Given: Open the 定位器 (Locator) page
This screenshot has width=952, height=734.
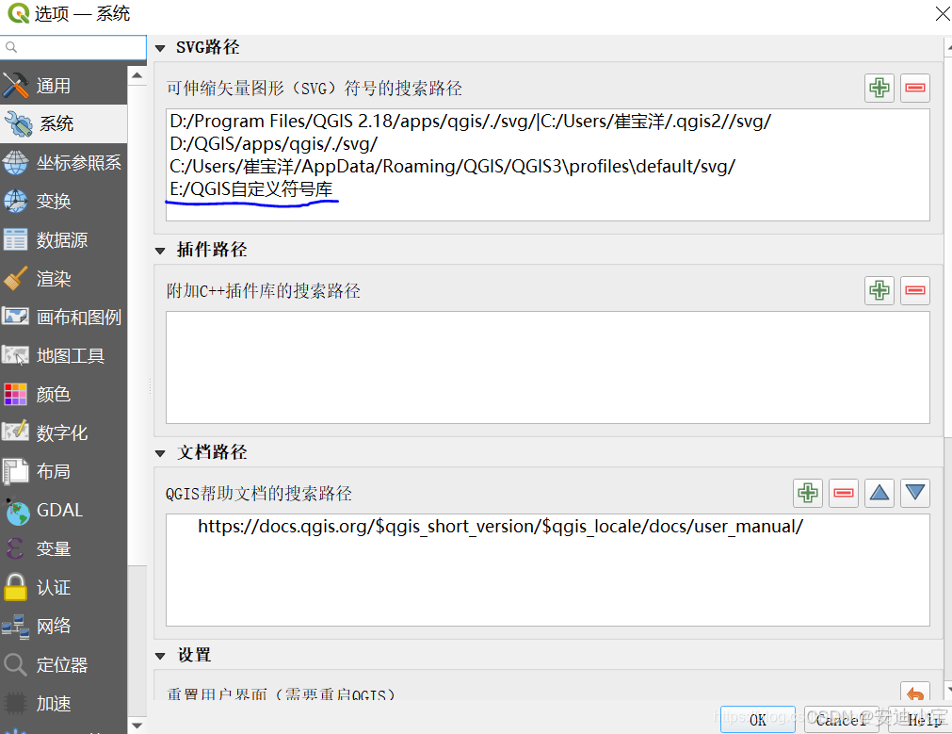Looking at the screenshot, I should click(x=63, y=664).
